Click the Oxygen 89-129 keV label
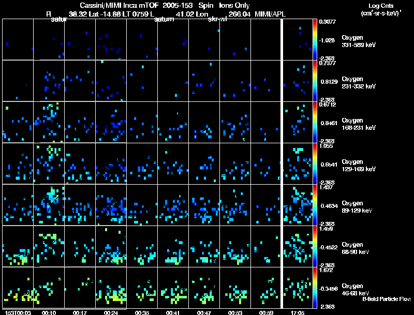Screen dimensions: 414x315 point(357,207)
